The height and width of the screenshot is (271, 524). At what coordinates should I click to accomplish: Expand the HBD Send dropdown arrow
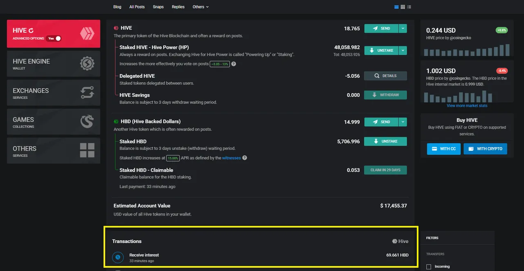(403, 122)
